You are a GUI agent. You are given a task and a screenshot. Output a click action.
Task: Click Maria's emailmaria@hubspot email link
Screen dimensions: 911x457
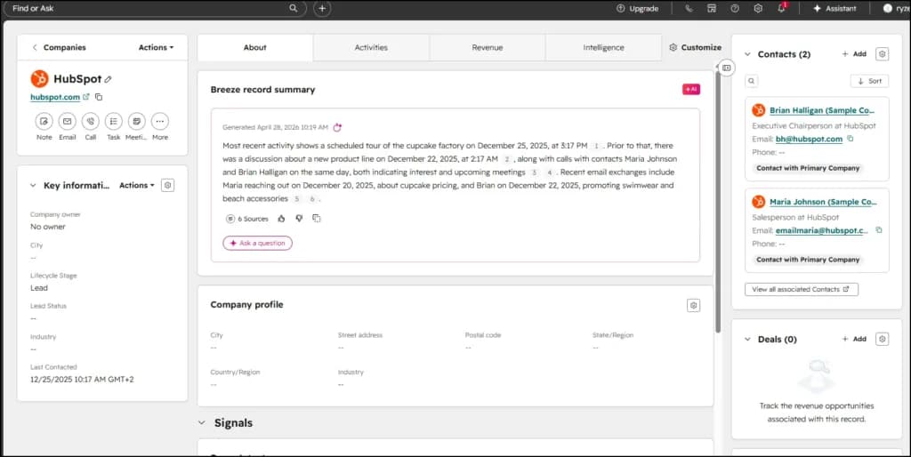(x=821, y=230)
